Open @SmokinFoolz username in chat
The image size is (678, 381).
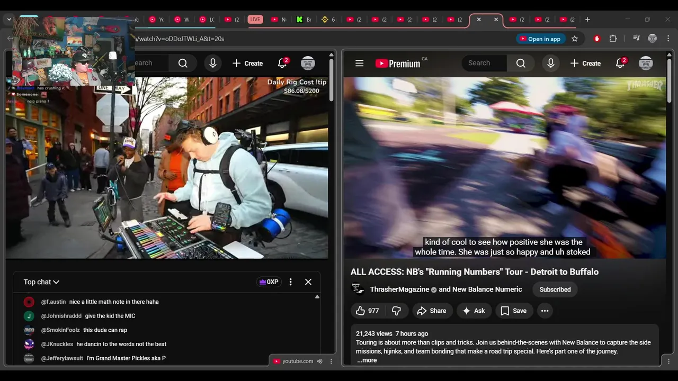pyautogui.click(x=60, y=330)
